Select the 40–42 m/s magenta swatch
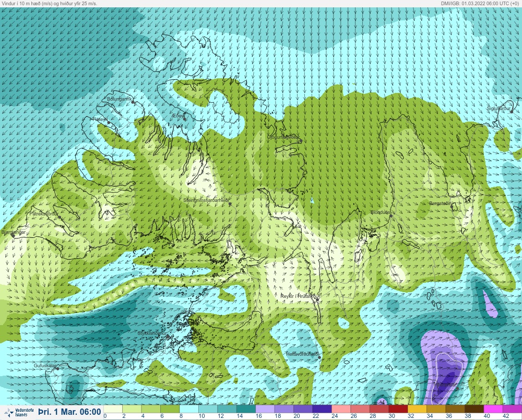 [x=493, y=409]
